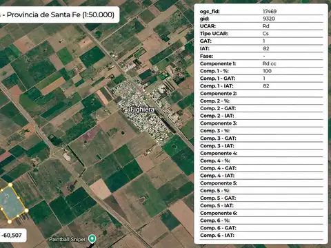
Task: Click the blue highlighted parcel polygon
Action: [x=12, y=203]
